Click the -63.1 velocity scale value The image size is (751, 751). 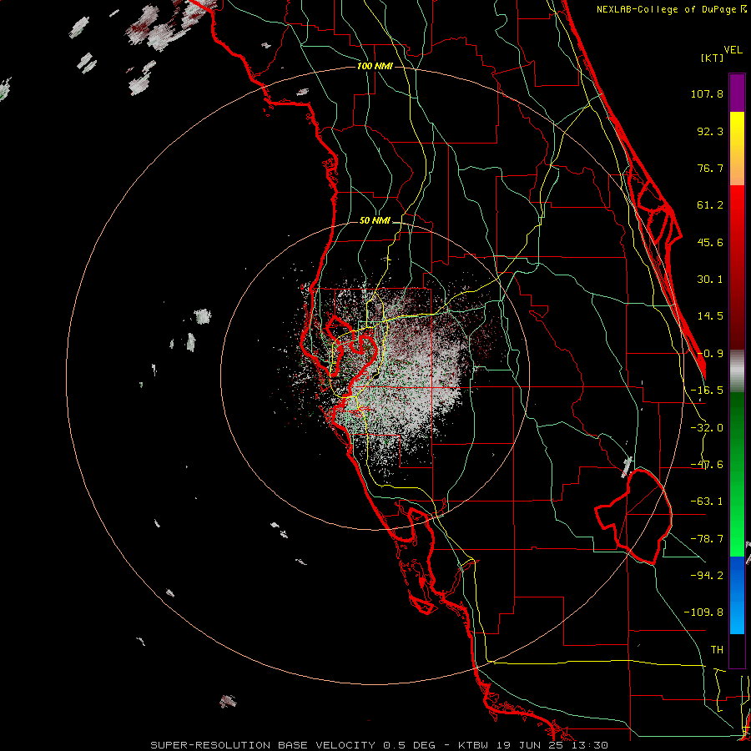[707, 502]
